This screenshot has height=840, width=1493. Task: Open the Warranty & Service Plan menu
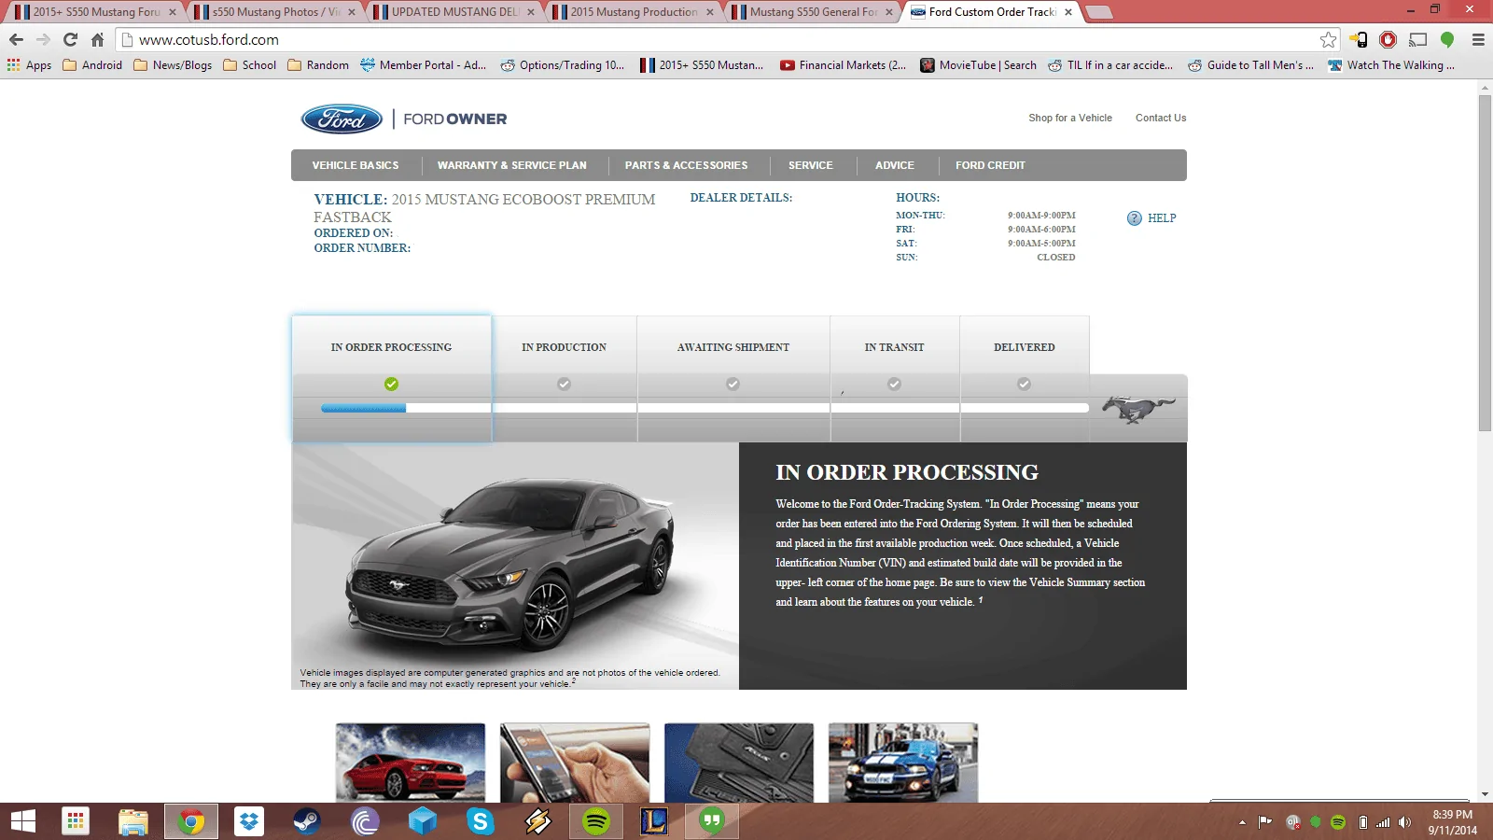pyautogui.click(x=512, y=165)
